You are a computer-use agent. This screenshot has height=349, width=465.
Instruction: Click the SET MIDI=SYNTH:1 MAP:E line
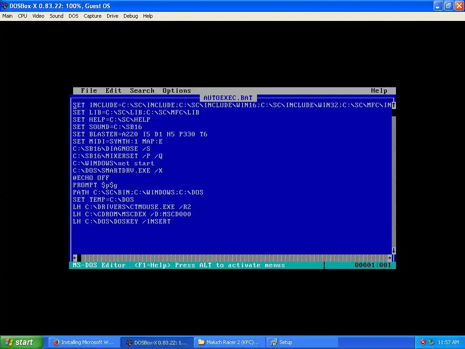[x=118, y=142]
